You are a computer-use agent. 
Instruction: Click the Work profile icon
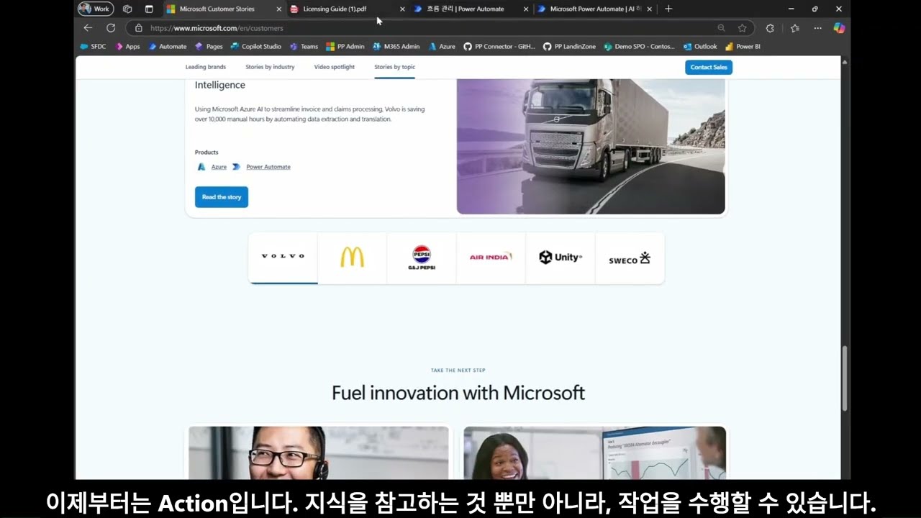tap(96, 9)
